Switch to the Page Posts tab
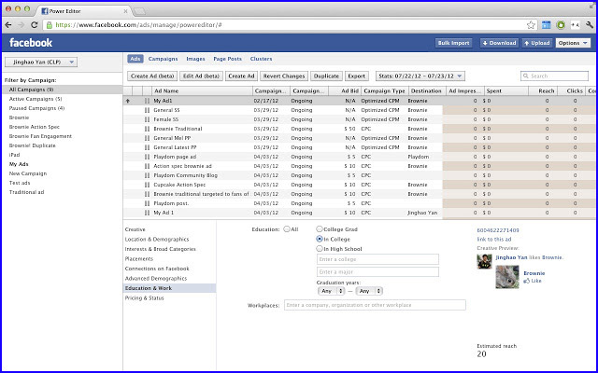The height and width of the screenshot is (373, 598). (227, 59)
